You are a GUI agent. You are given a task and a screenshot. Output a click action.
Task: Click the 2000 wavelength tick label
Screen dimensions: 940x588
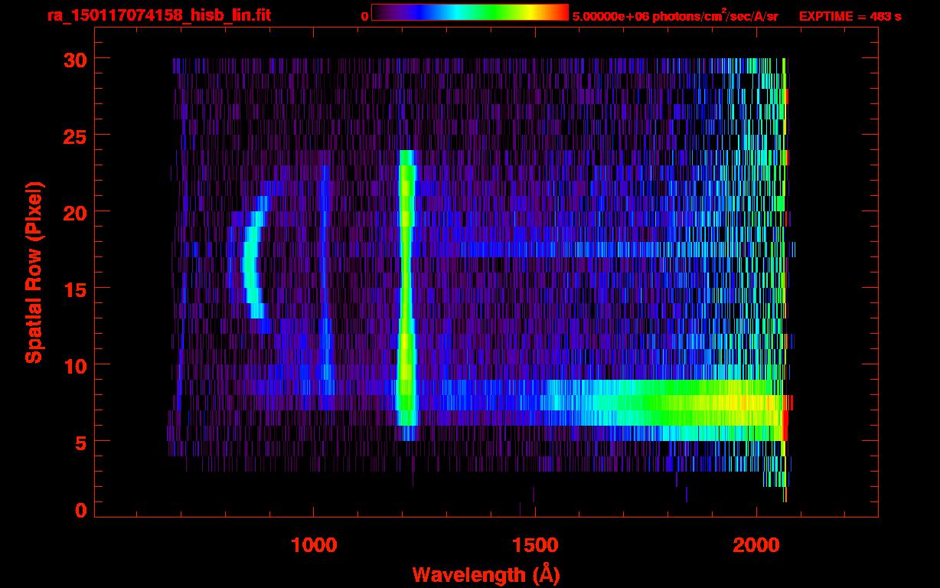tap(756, 544)
